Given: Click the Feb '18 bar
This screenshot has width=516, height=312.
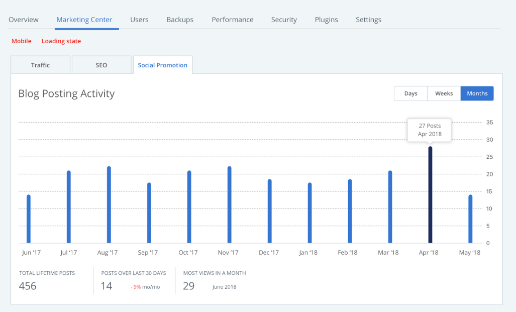Looking at the screenshot, I should click(350, 211).
